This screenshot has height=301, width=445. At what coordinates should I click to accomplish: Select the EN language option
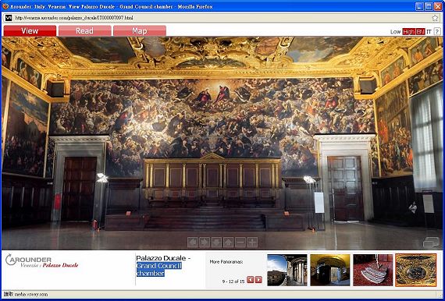click(x=420, y=32)
